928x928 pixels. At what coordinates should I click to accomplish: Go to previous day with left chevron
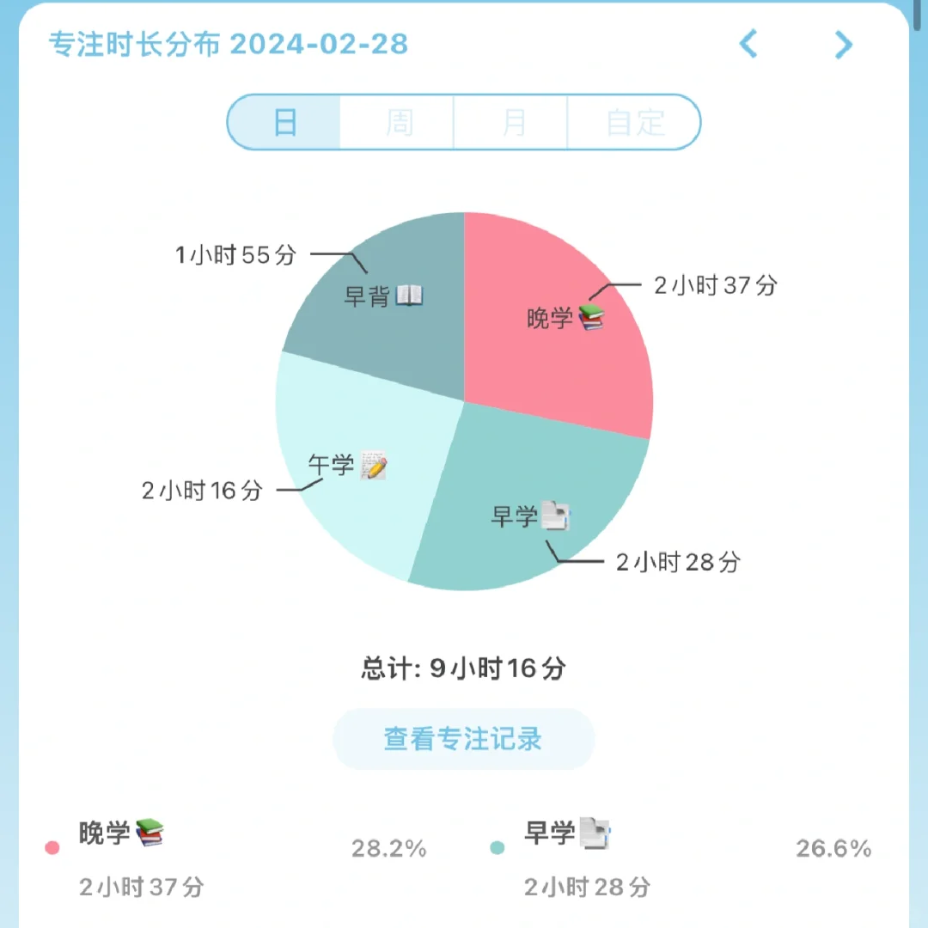pos(748,43)
